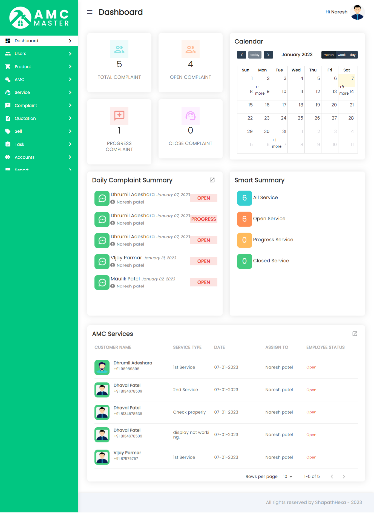The image size is (374, 513).
Task: Click the orange Open Service count badge
Action: tap(244, 219)
